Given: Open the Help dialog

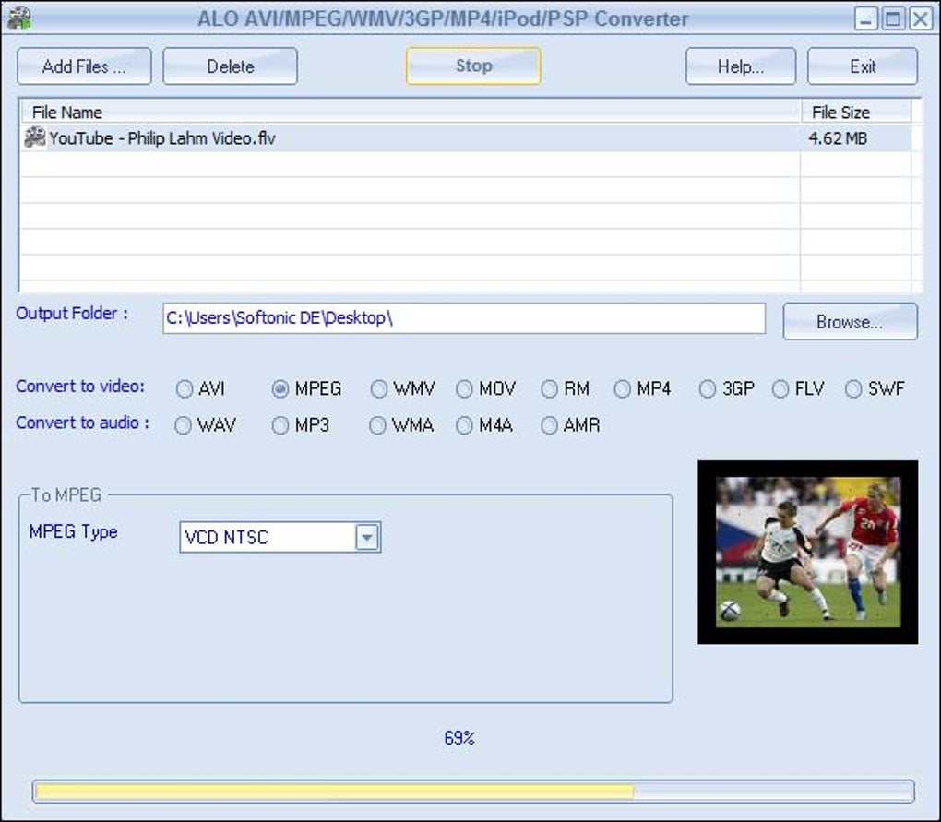Looking at the screenshot, I should pyautogui.click(x=741, y=66).
